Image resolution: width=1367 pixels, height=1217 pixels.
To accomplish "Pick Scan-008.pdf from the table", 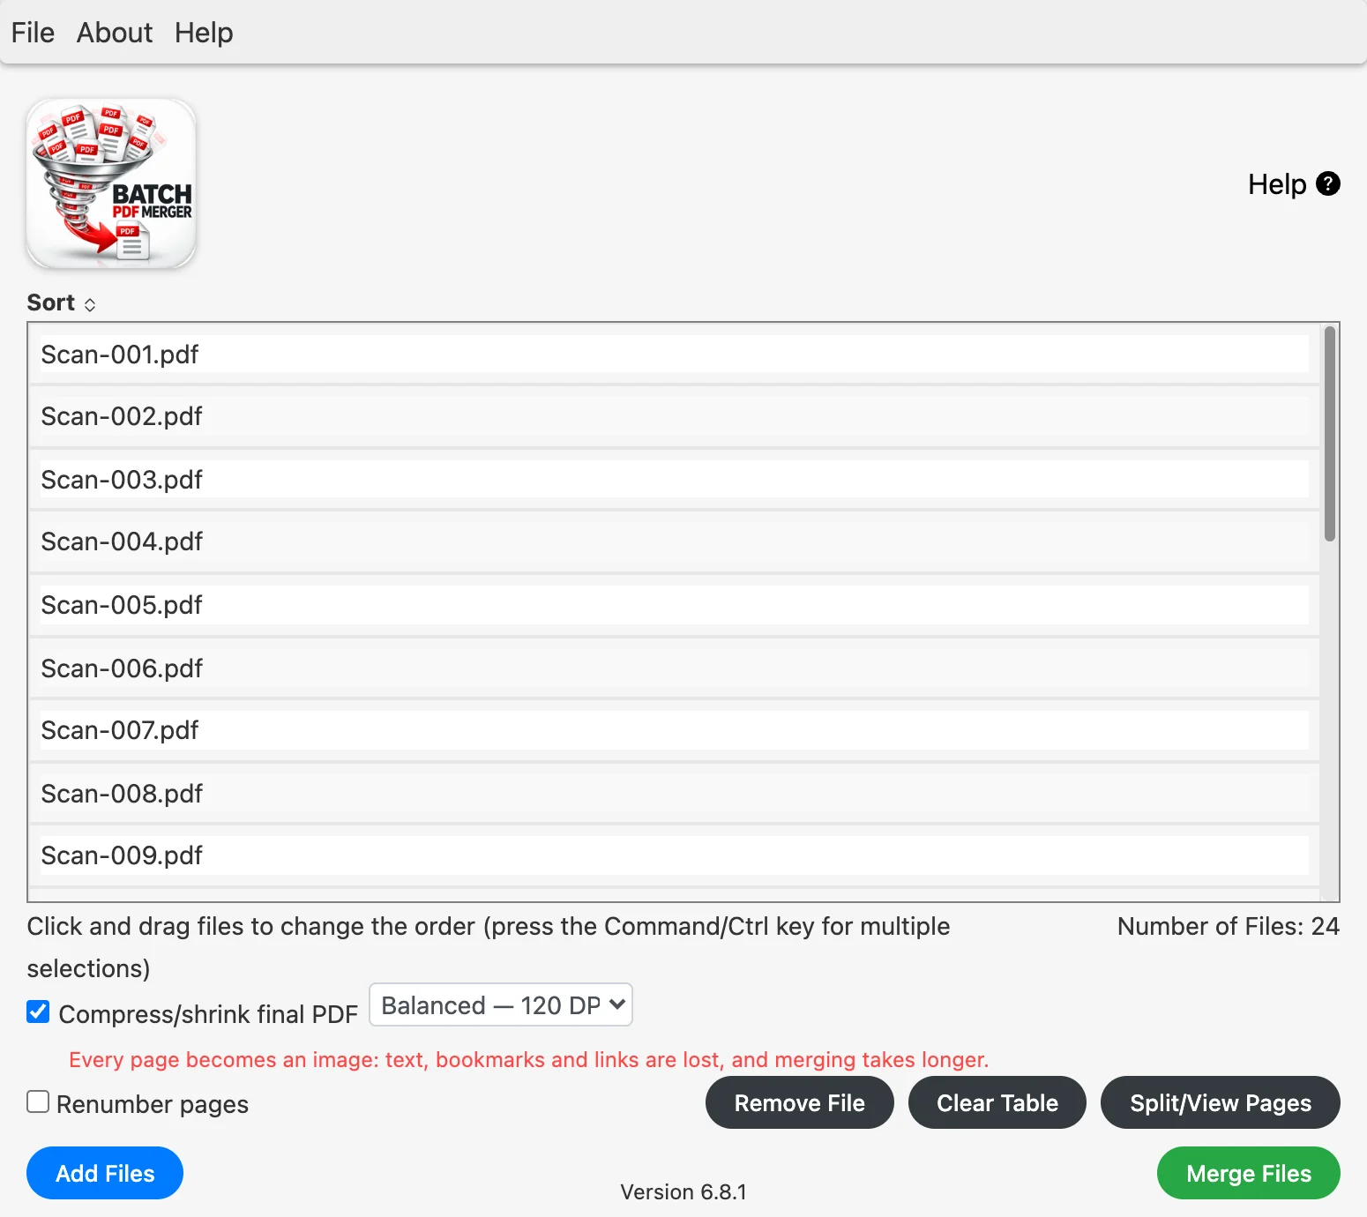I will point(675,794).
